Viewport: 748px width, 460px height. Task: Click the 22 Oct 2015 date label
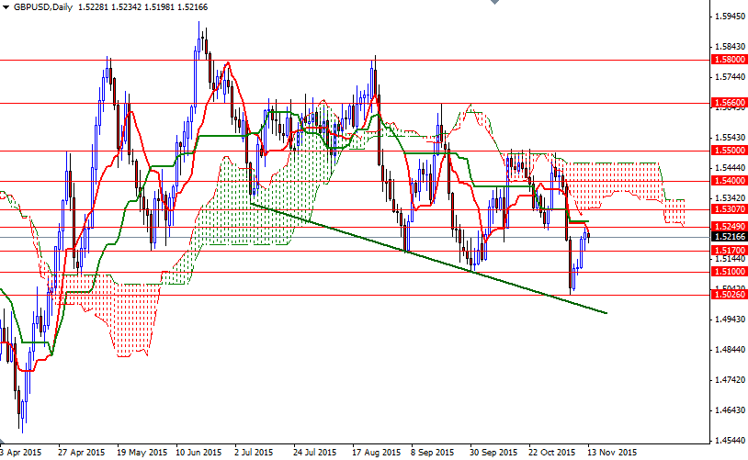552,453
